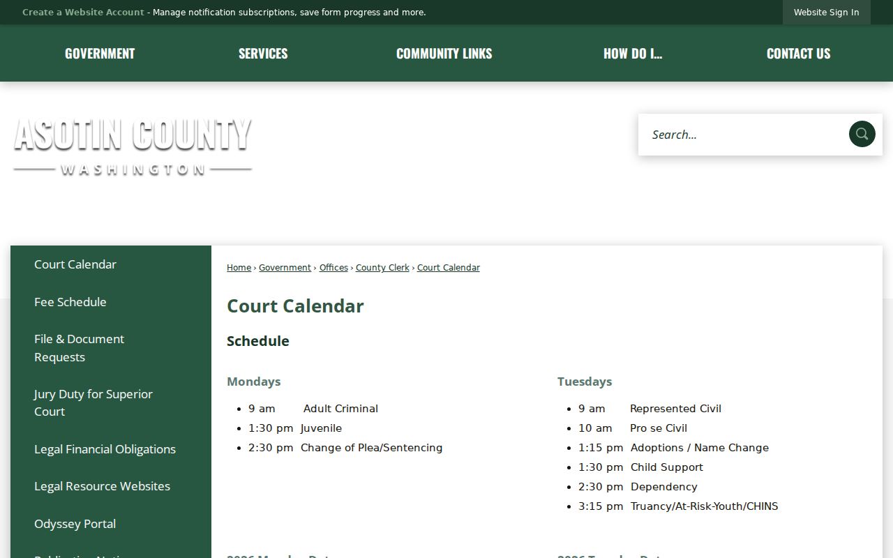Open the Services menu

click(x=263, y=53)
